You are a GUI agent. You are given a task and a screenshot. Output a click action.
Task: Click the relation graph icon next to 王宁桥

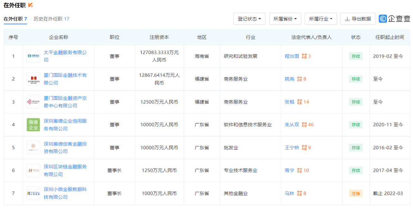(304, 148)
